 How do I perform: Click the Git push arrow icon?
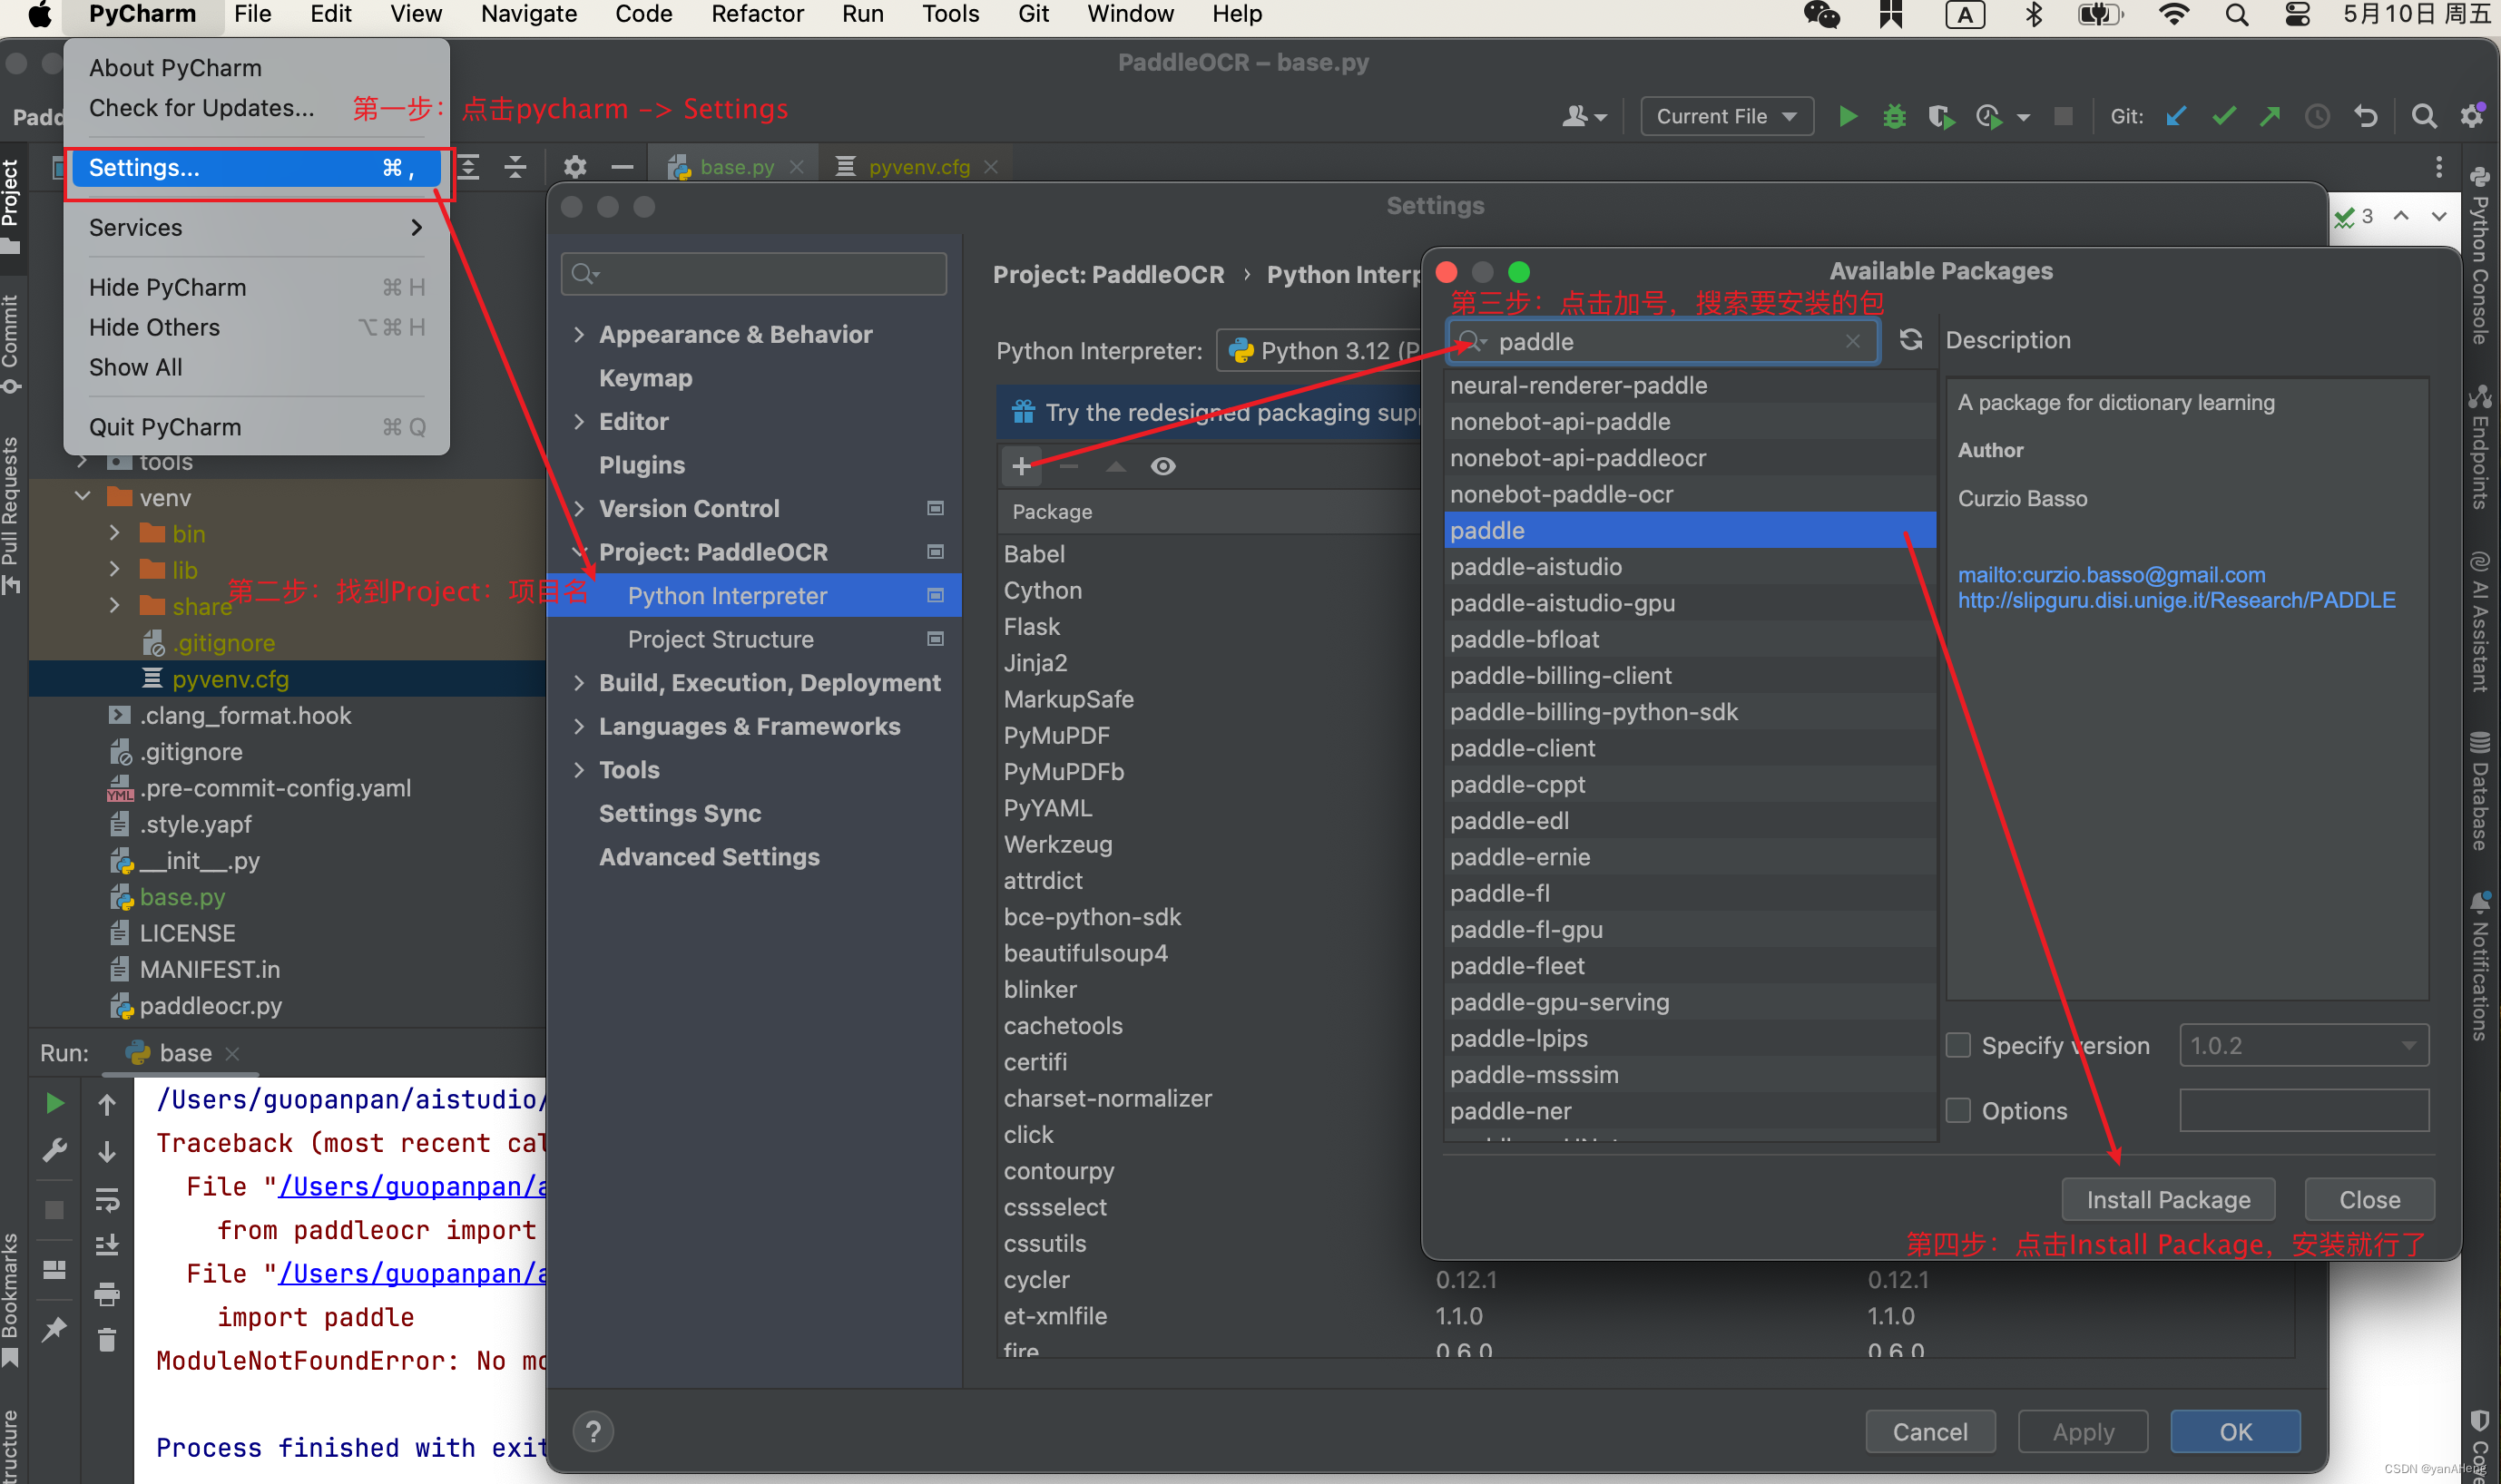(x=2270, y=116)
